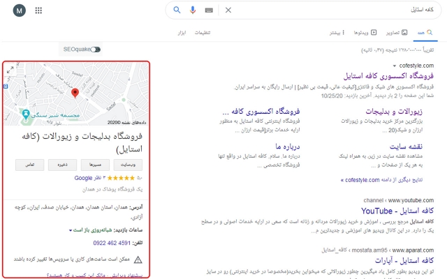This screenshot has height=279, width=447.
Task: Click the Website (وب‌سایت) button
Action: 128,165
